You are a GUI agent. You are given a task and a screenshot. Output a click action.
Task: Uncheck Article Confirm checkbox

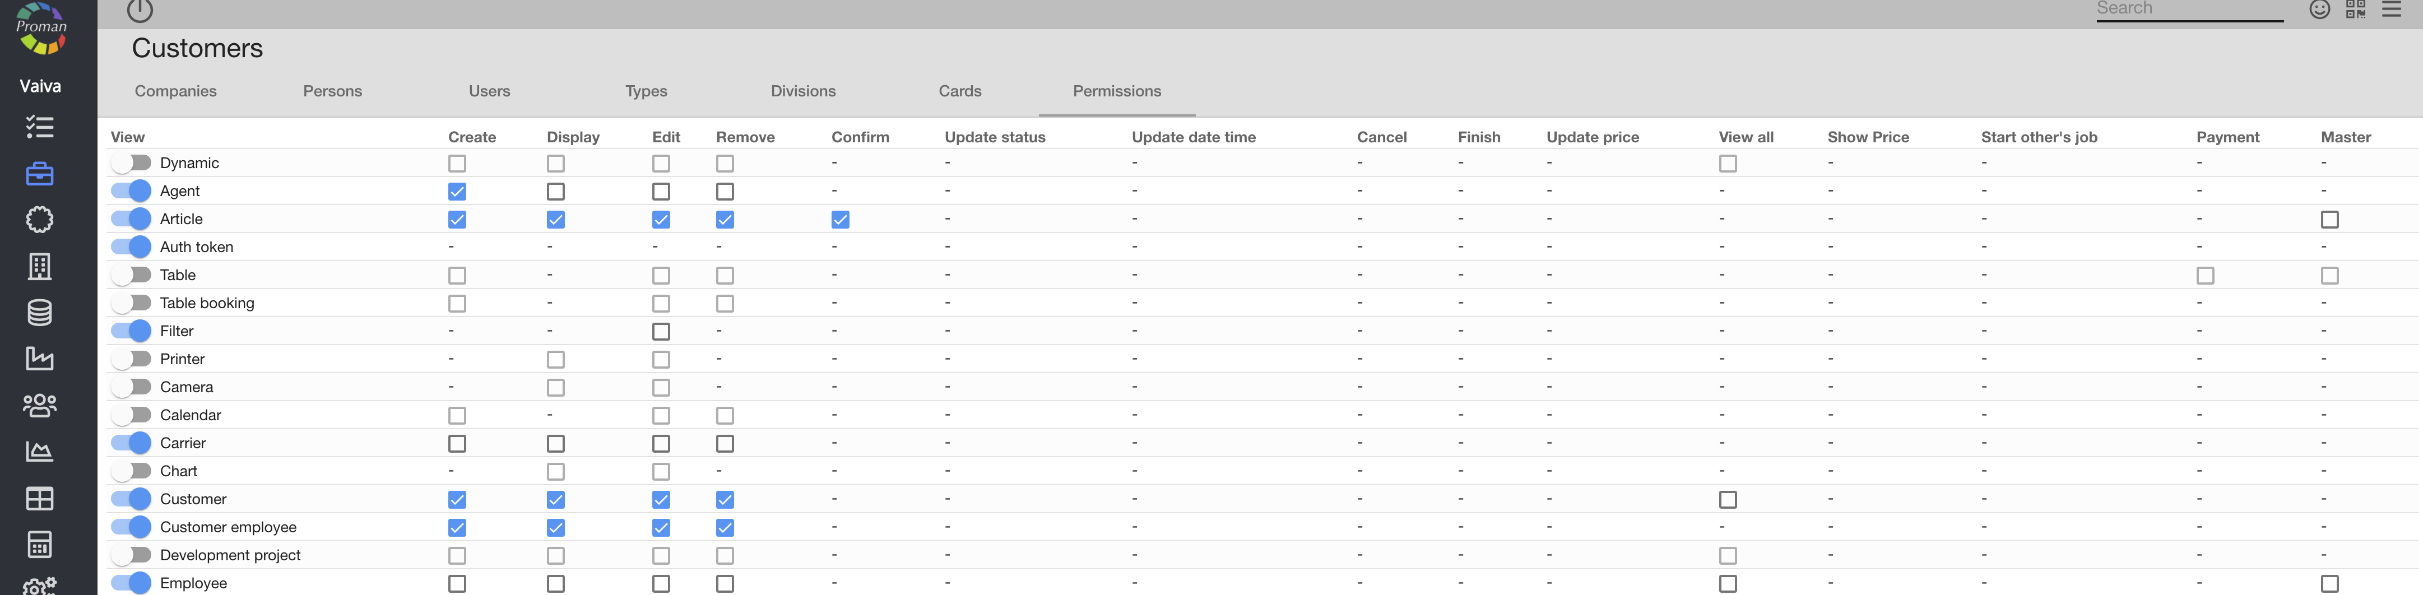click(x=840, y=219)
